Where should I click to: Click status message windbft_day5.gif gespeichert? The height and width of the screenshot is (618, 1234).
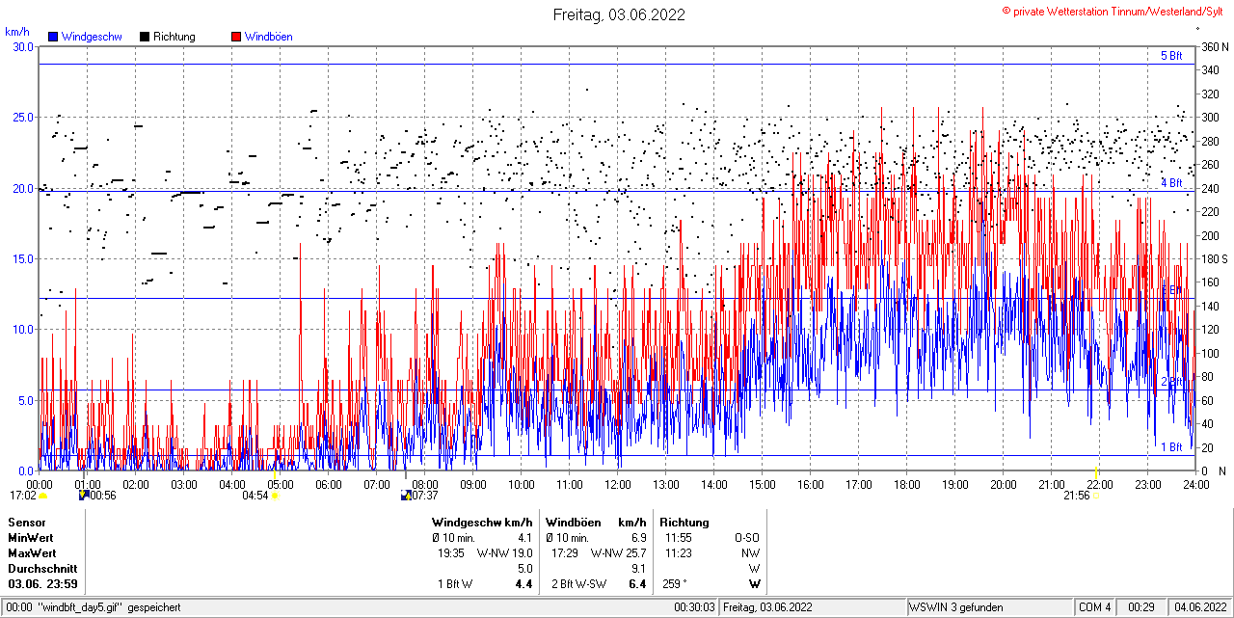[x=94, y=607]
